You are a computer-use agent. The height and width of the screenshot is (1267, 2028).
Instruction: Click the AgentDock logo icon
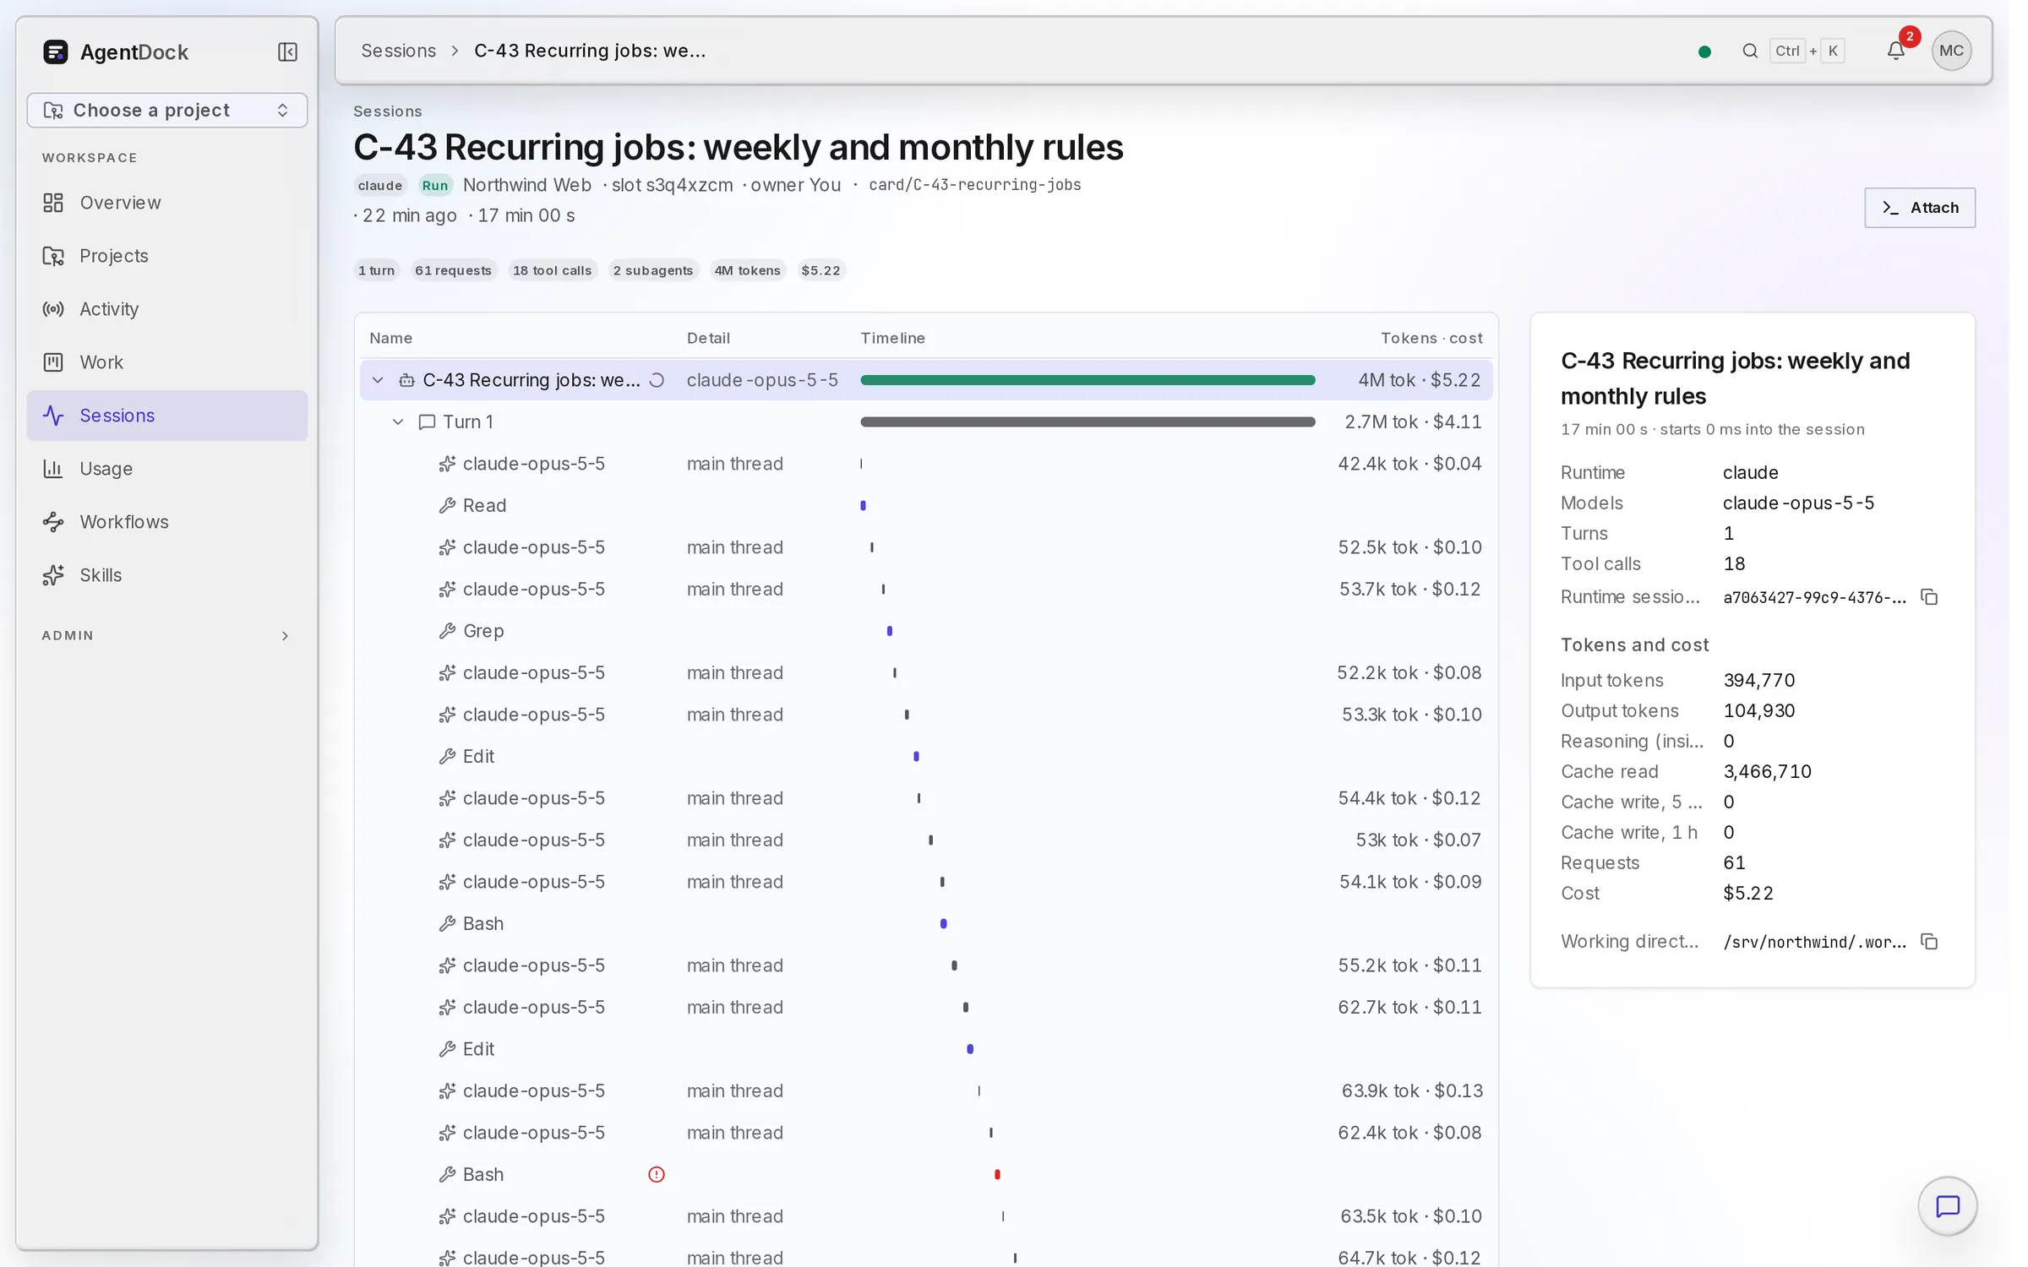point(56,52)
